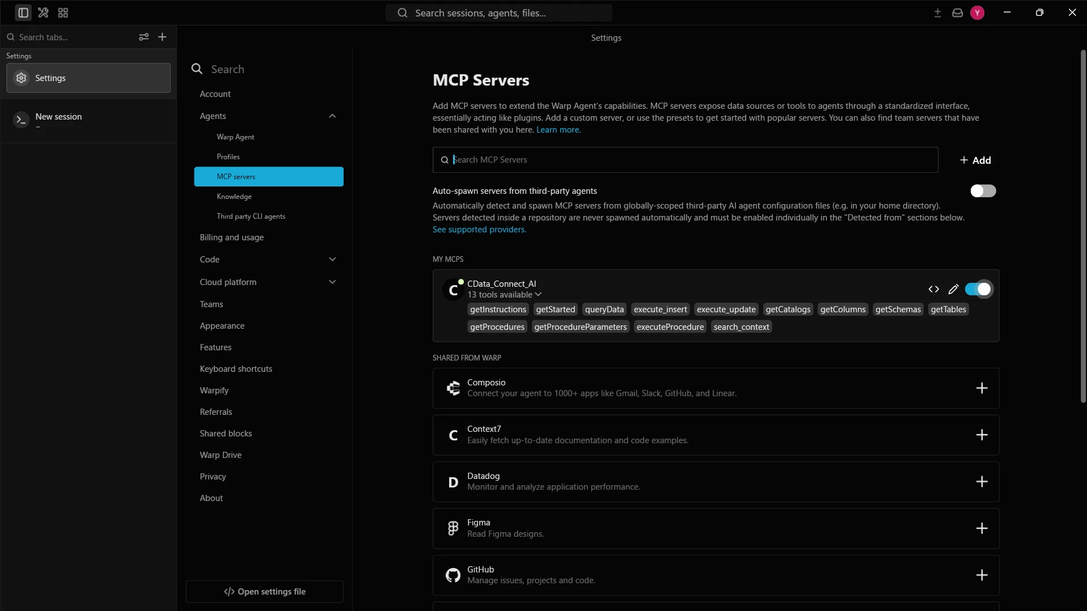The image size is (1087, 611).
Task: Expand the Code section
Action: coord(332,260)
